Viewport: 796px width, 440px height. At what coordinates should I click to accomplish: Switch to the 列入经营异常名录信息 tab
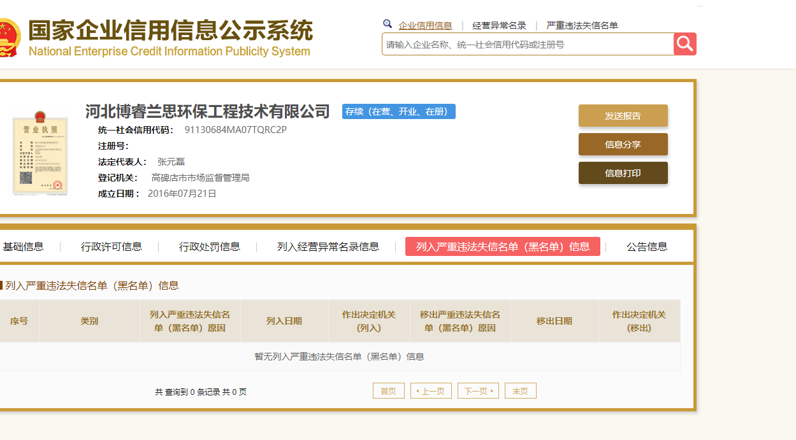[x=328, y=246]
